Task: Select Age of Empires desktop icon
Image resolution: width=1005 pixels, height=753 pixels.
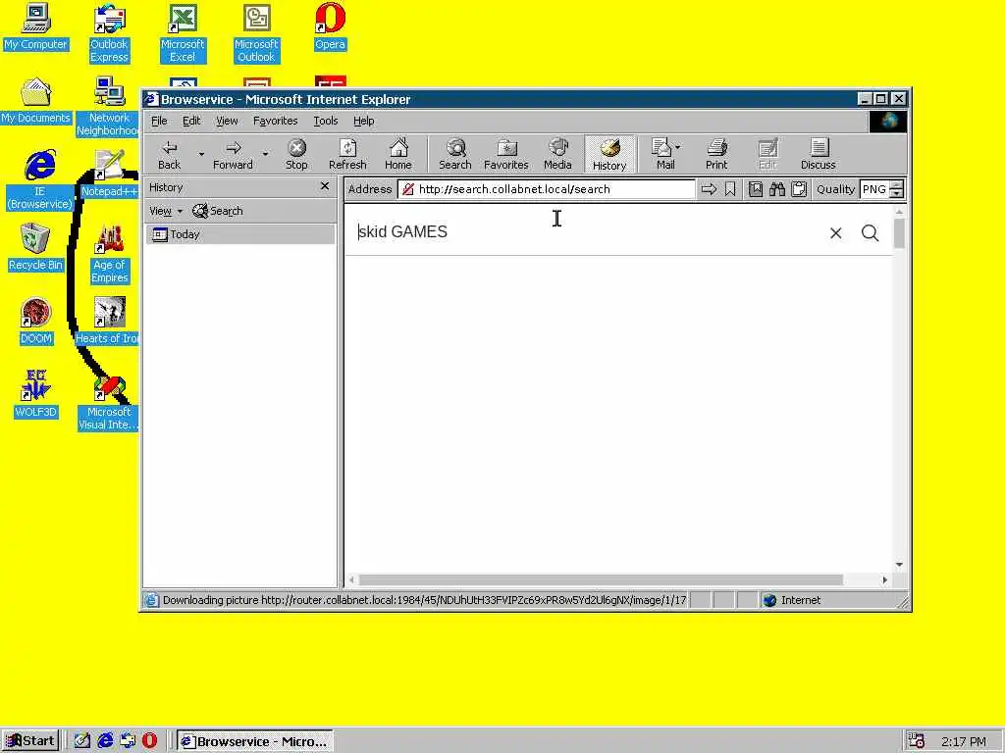Action: [x=110, y=254]
